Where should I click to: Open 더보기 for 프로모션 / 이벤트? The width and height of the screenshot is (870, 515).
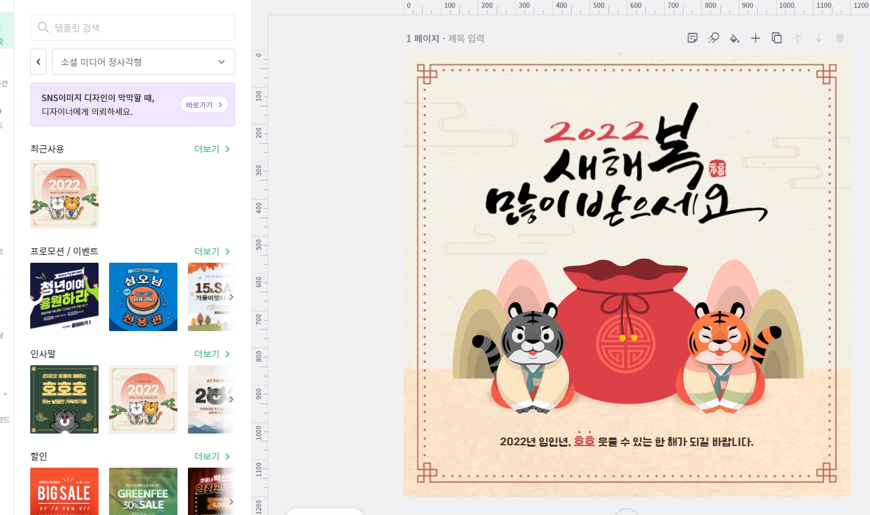point(213,252)
